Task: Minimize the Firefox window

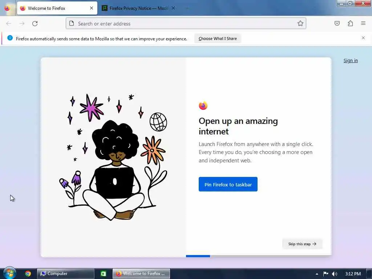Action: (x=341, y=3)
